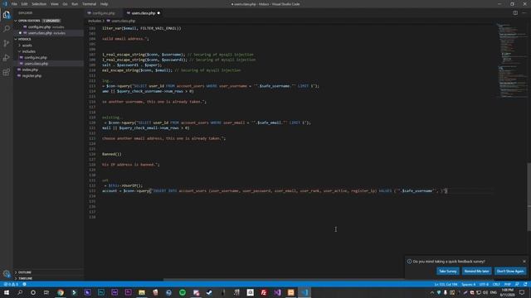Open the Explorer view in the activity bar
Image resolution: width=531 pixels, height=298 pixels.
[x=7, y=15]
